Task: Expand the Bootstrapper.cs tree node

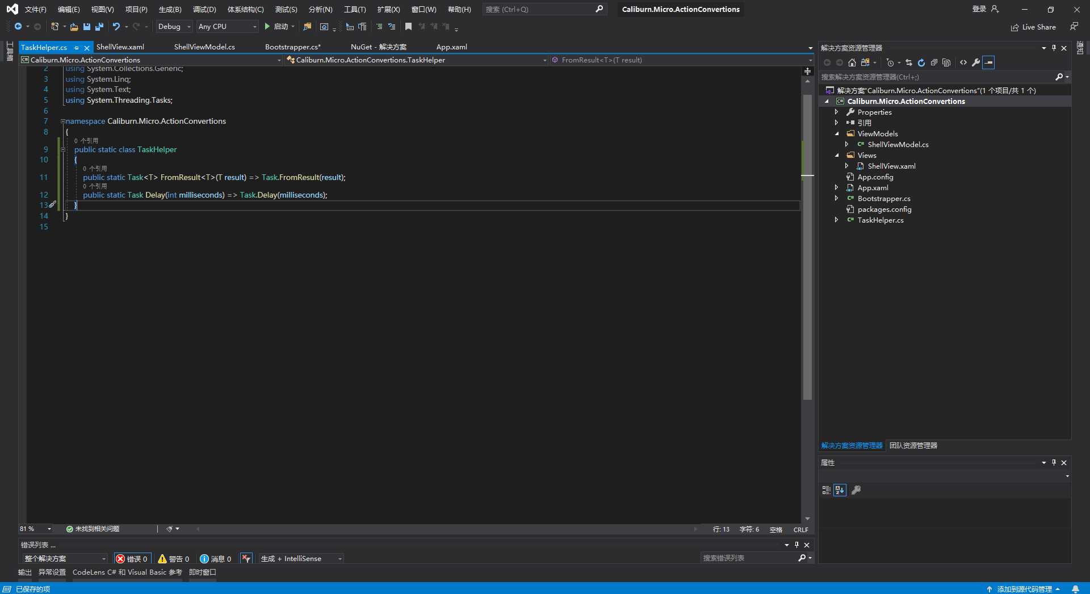Action: click(836, 199)
